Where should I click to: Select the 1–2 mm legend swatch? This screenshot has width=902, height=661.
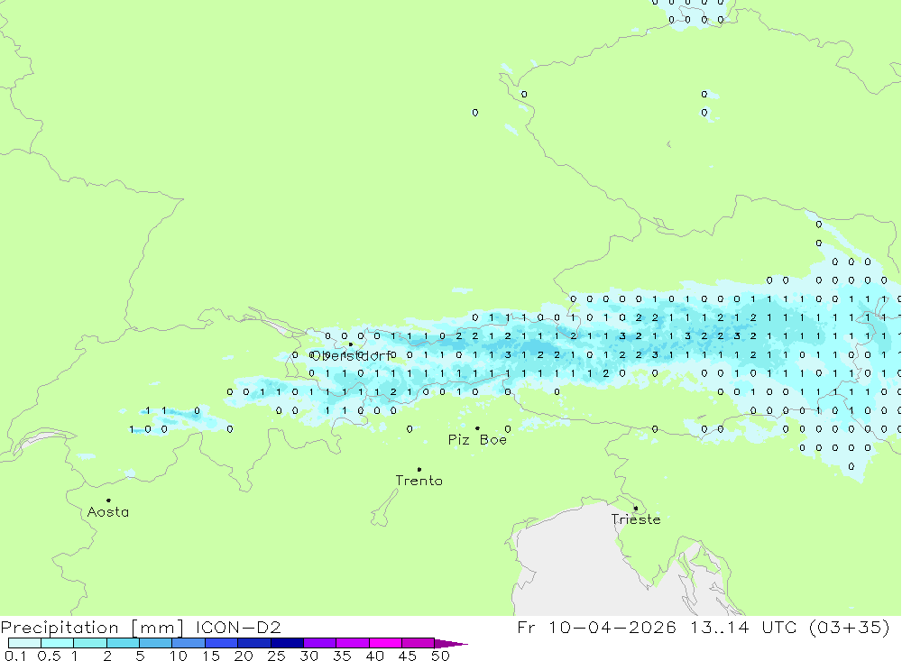90,643
